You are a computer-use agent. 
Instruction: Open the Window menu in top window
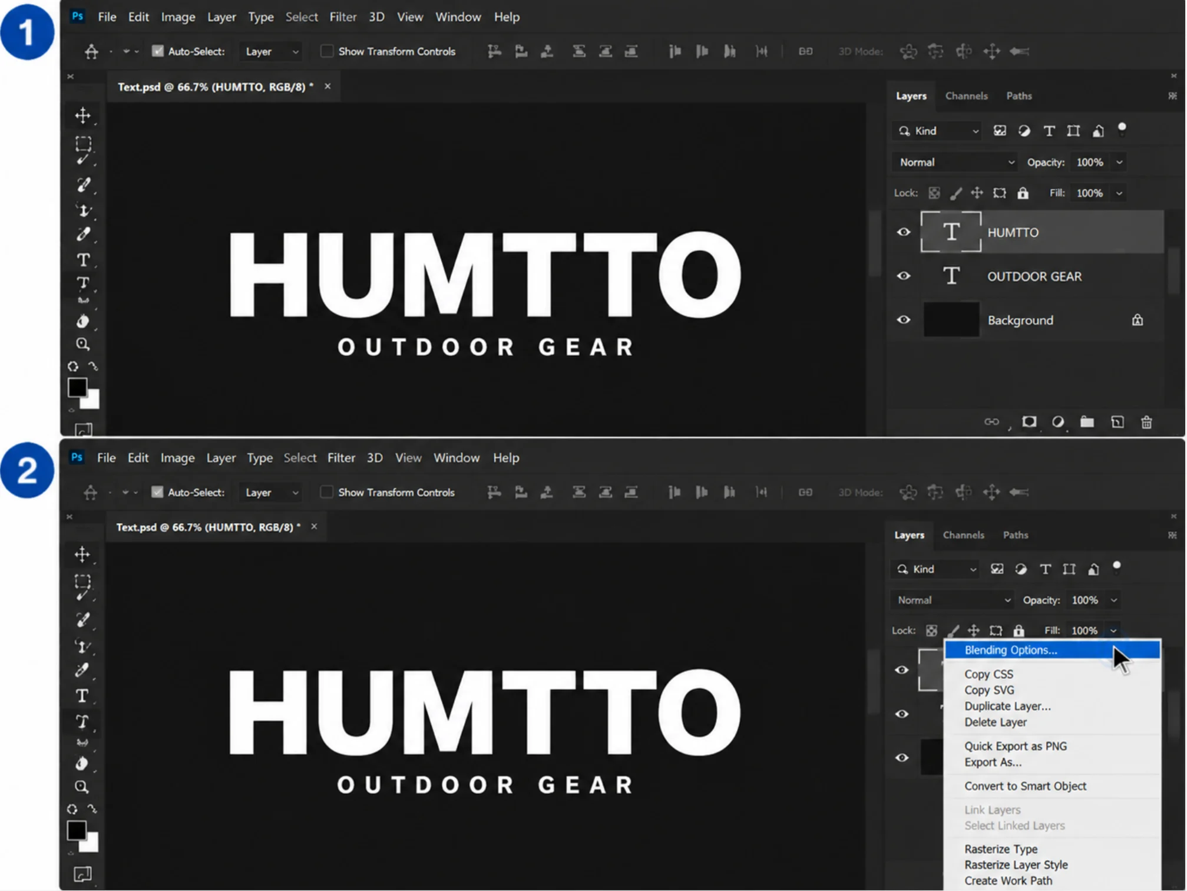pos(458,16)
